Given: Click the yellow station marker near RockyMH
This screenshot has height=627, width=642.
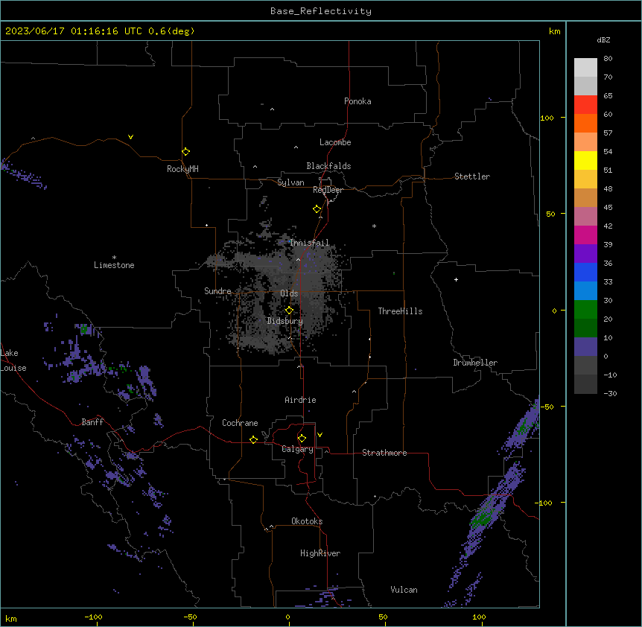Looking at the screenshot, I should 186,152.
